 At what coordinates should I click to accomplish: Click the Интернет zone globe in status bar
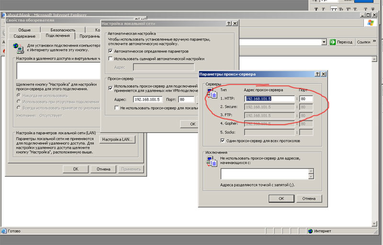click(310, 231)
